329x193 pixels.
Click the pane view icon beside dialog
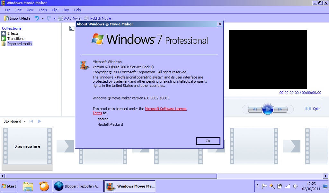[72, 28]
